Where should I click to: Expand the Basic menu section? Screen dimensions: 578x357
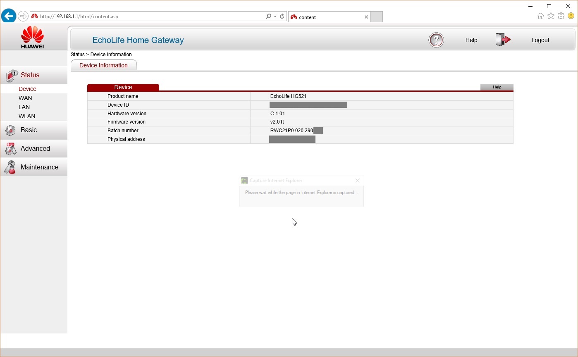coord(34,130)
